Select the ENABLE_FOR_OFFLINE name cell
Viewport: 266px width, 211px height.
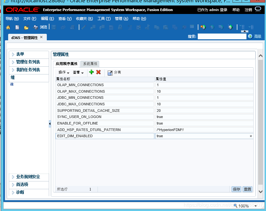[x=105, y=123]
